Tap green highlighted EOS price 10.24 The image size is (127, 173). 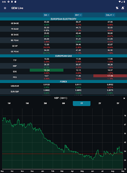[47, 70]
